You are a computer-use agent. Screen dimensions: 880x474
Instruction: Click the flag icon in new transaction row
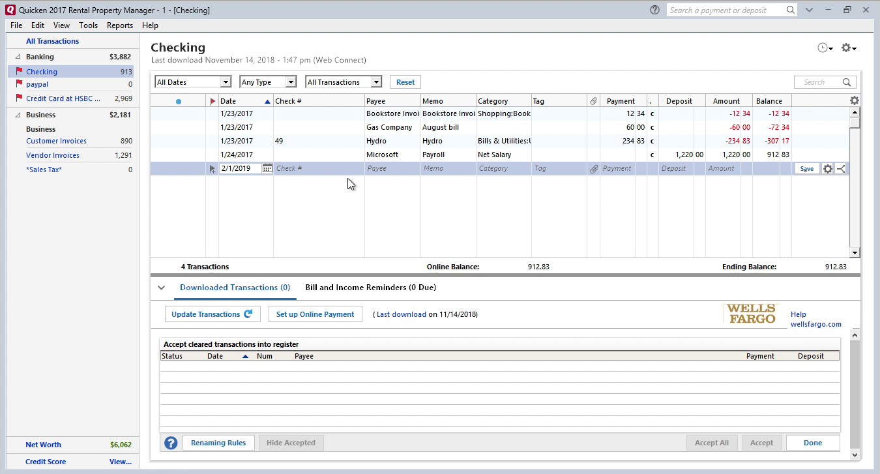pyautogui.click(x=213, y=169)
